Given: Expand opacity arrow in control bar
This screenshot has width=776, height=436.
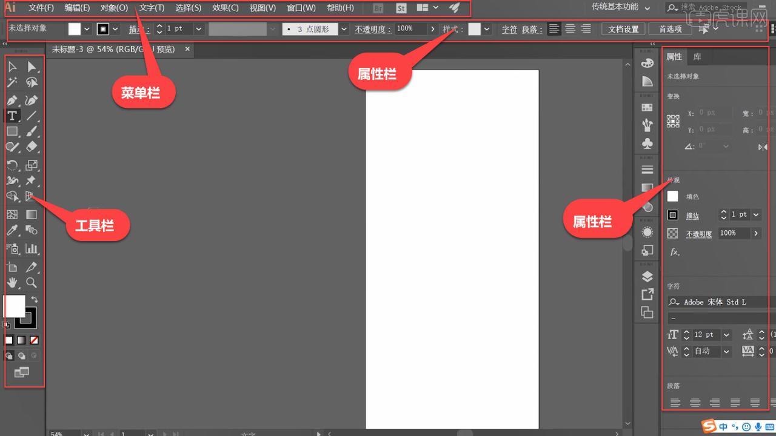Looking at the screenshot, I should 432,29.
